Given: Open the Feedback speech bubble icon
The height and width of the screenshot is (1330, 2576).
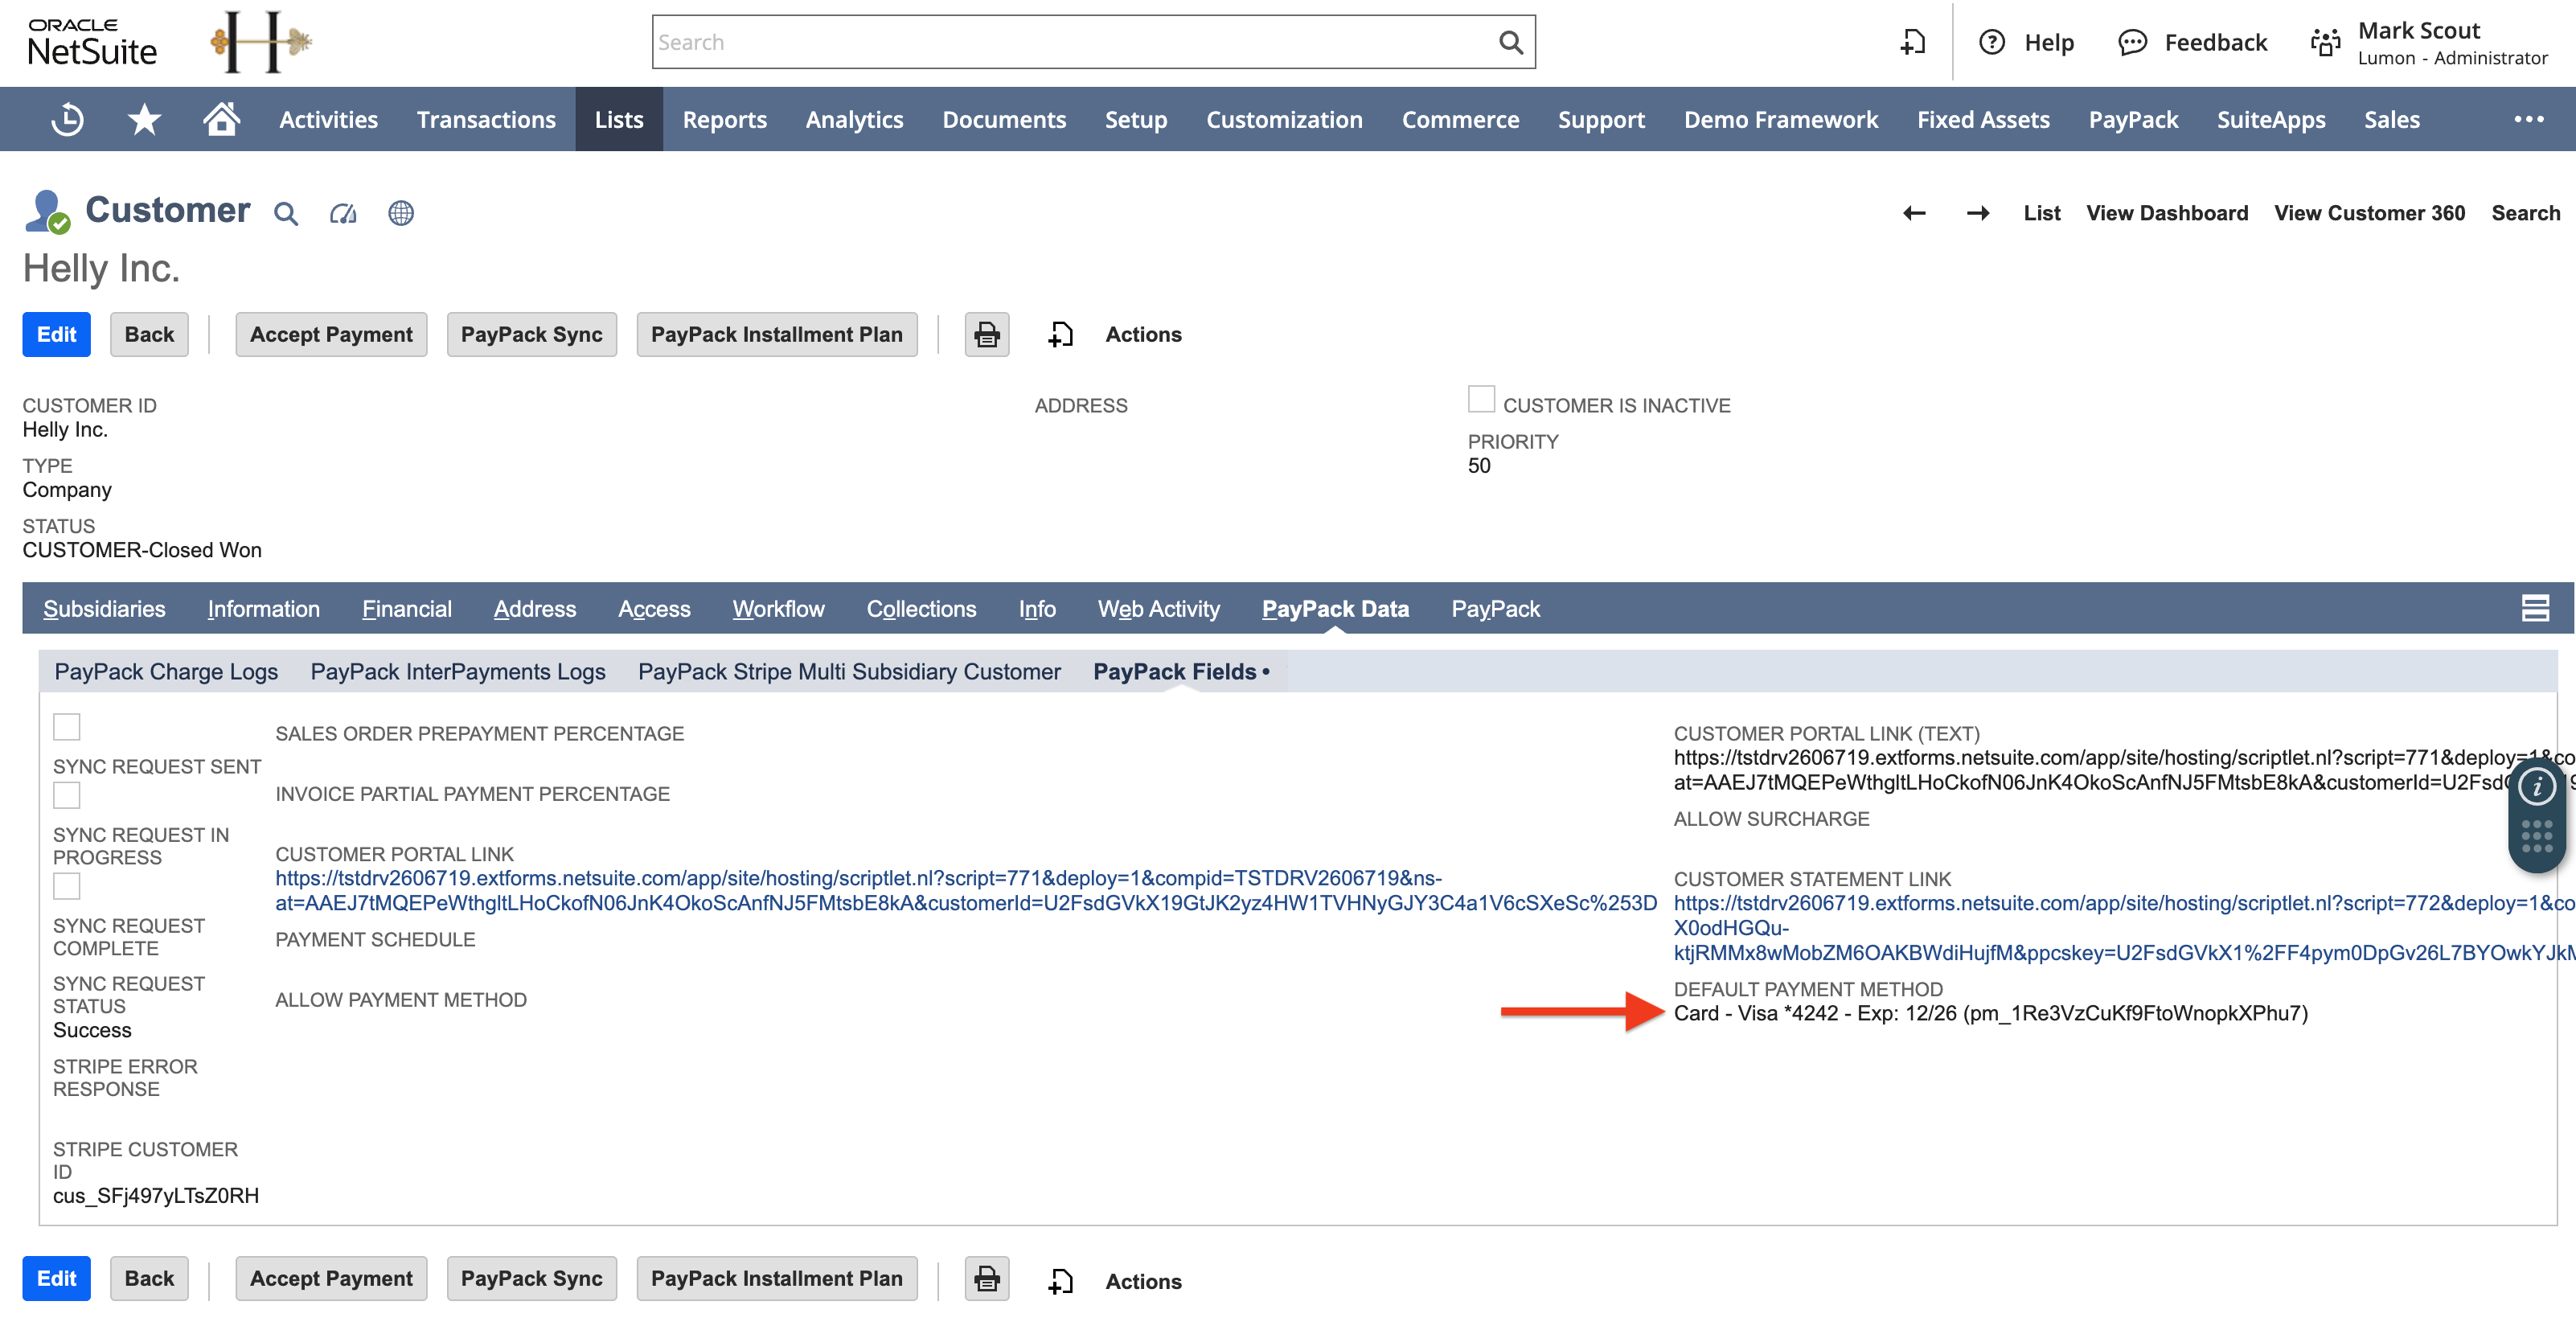Looking at the screenshot, I should coord(2132,42).
